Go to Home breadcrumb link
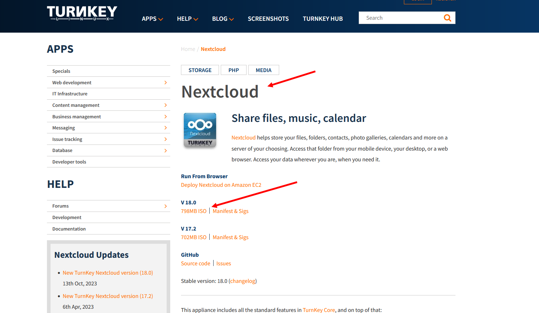The width and height of the screenshot is (539, 313). [188, 49]
